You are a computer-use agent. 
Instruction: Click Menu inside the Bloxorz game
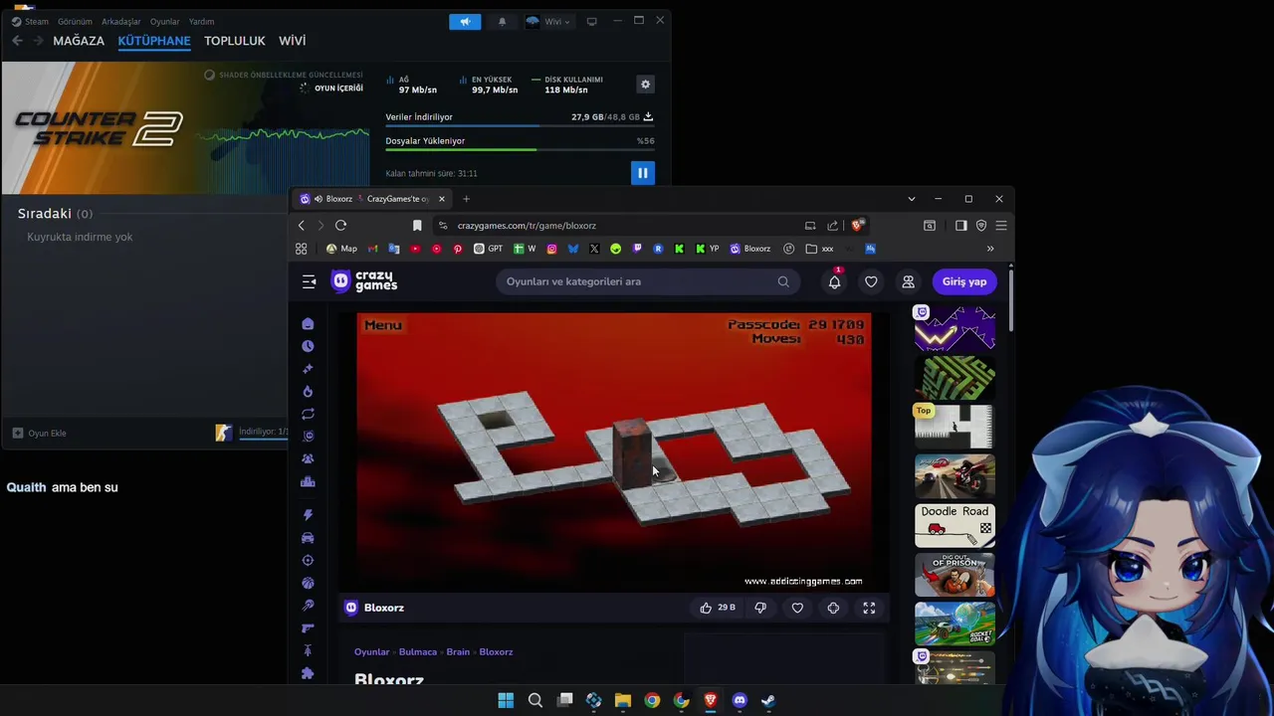pos(383,325)
